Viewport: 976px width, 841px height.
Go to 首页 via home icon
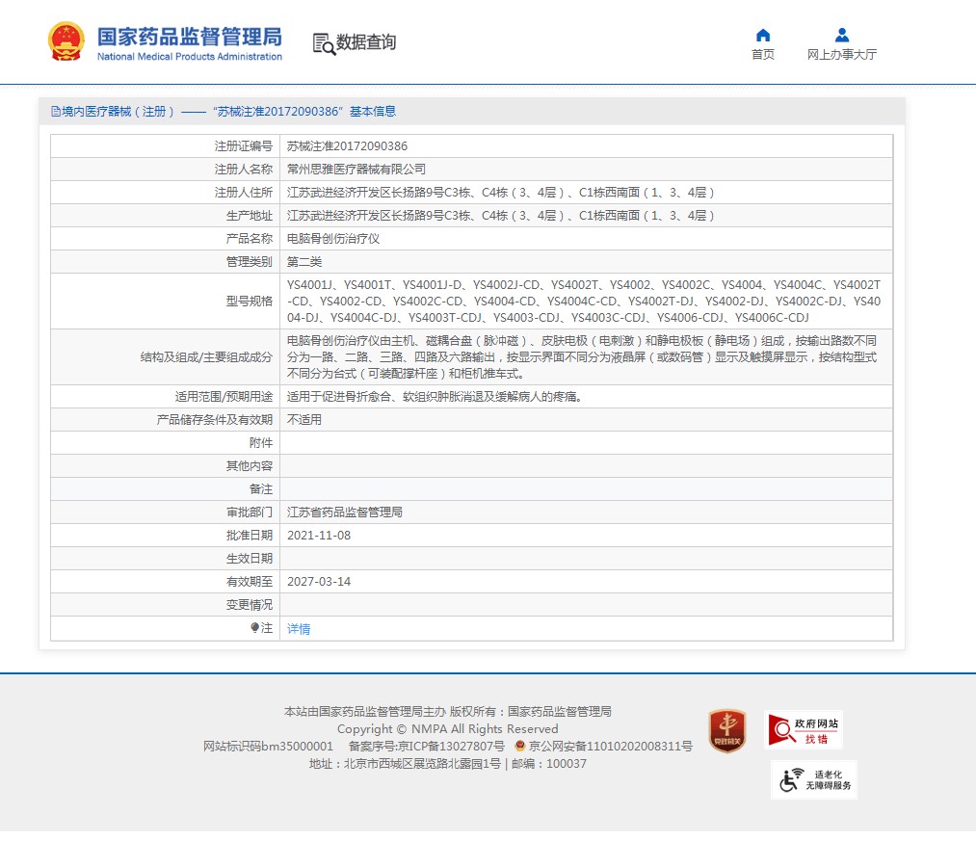pyautogui.click(x=763, y=35)
